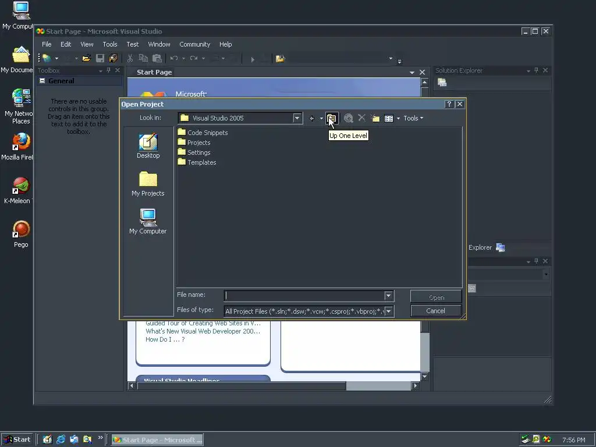Open the Test menu
596x447 pixels.
point(133,44)
